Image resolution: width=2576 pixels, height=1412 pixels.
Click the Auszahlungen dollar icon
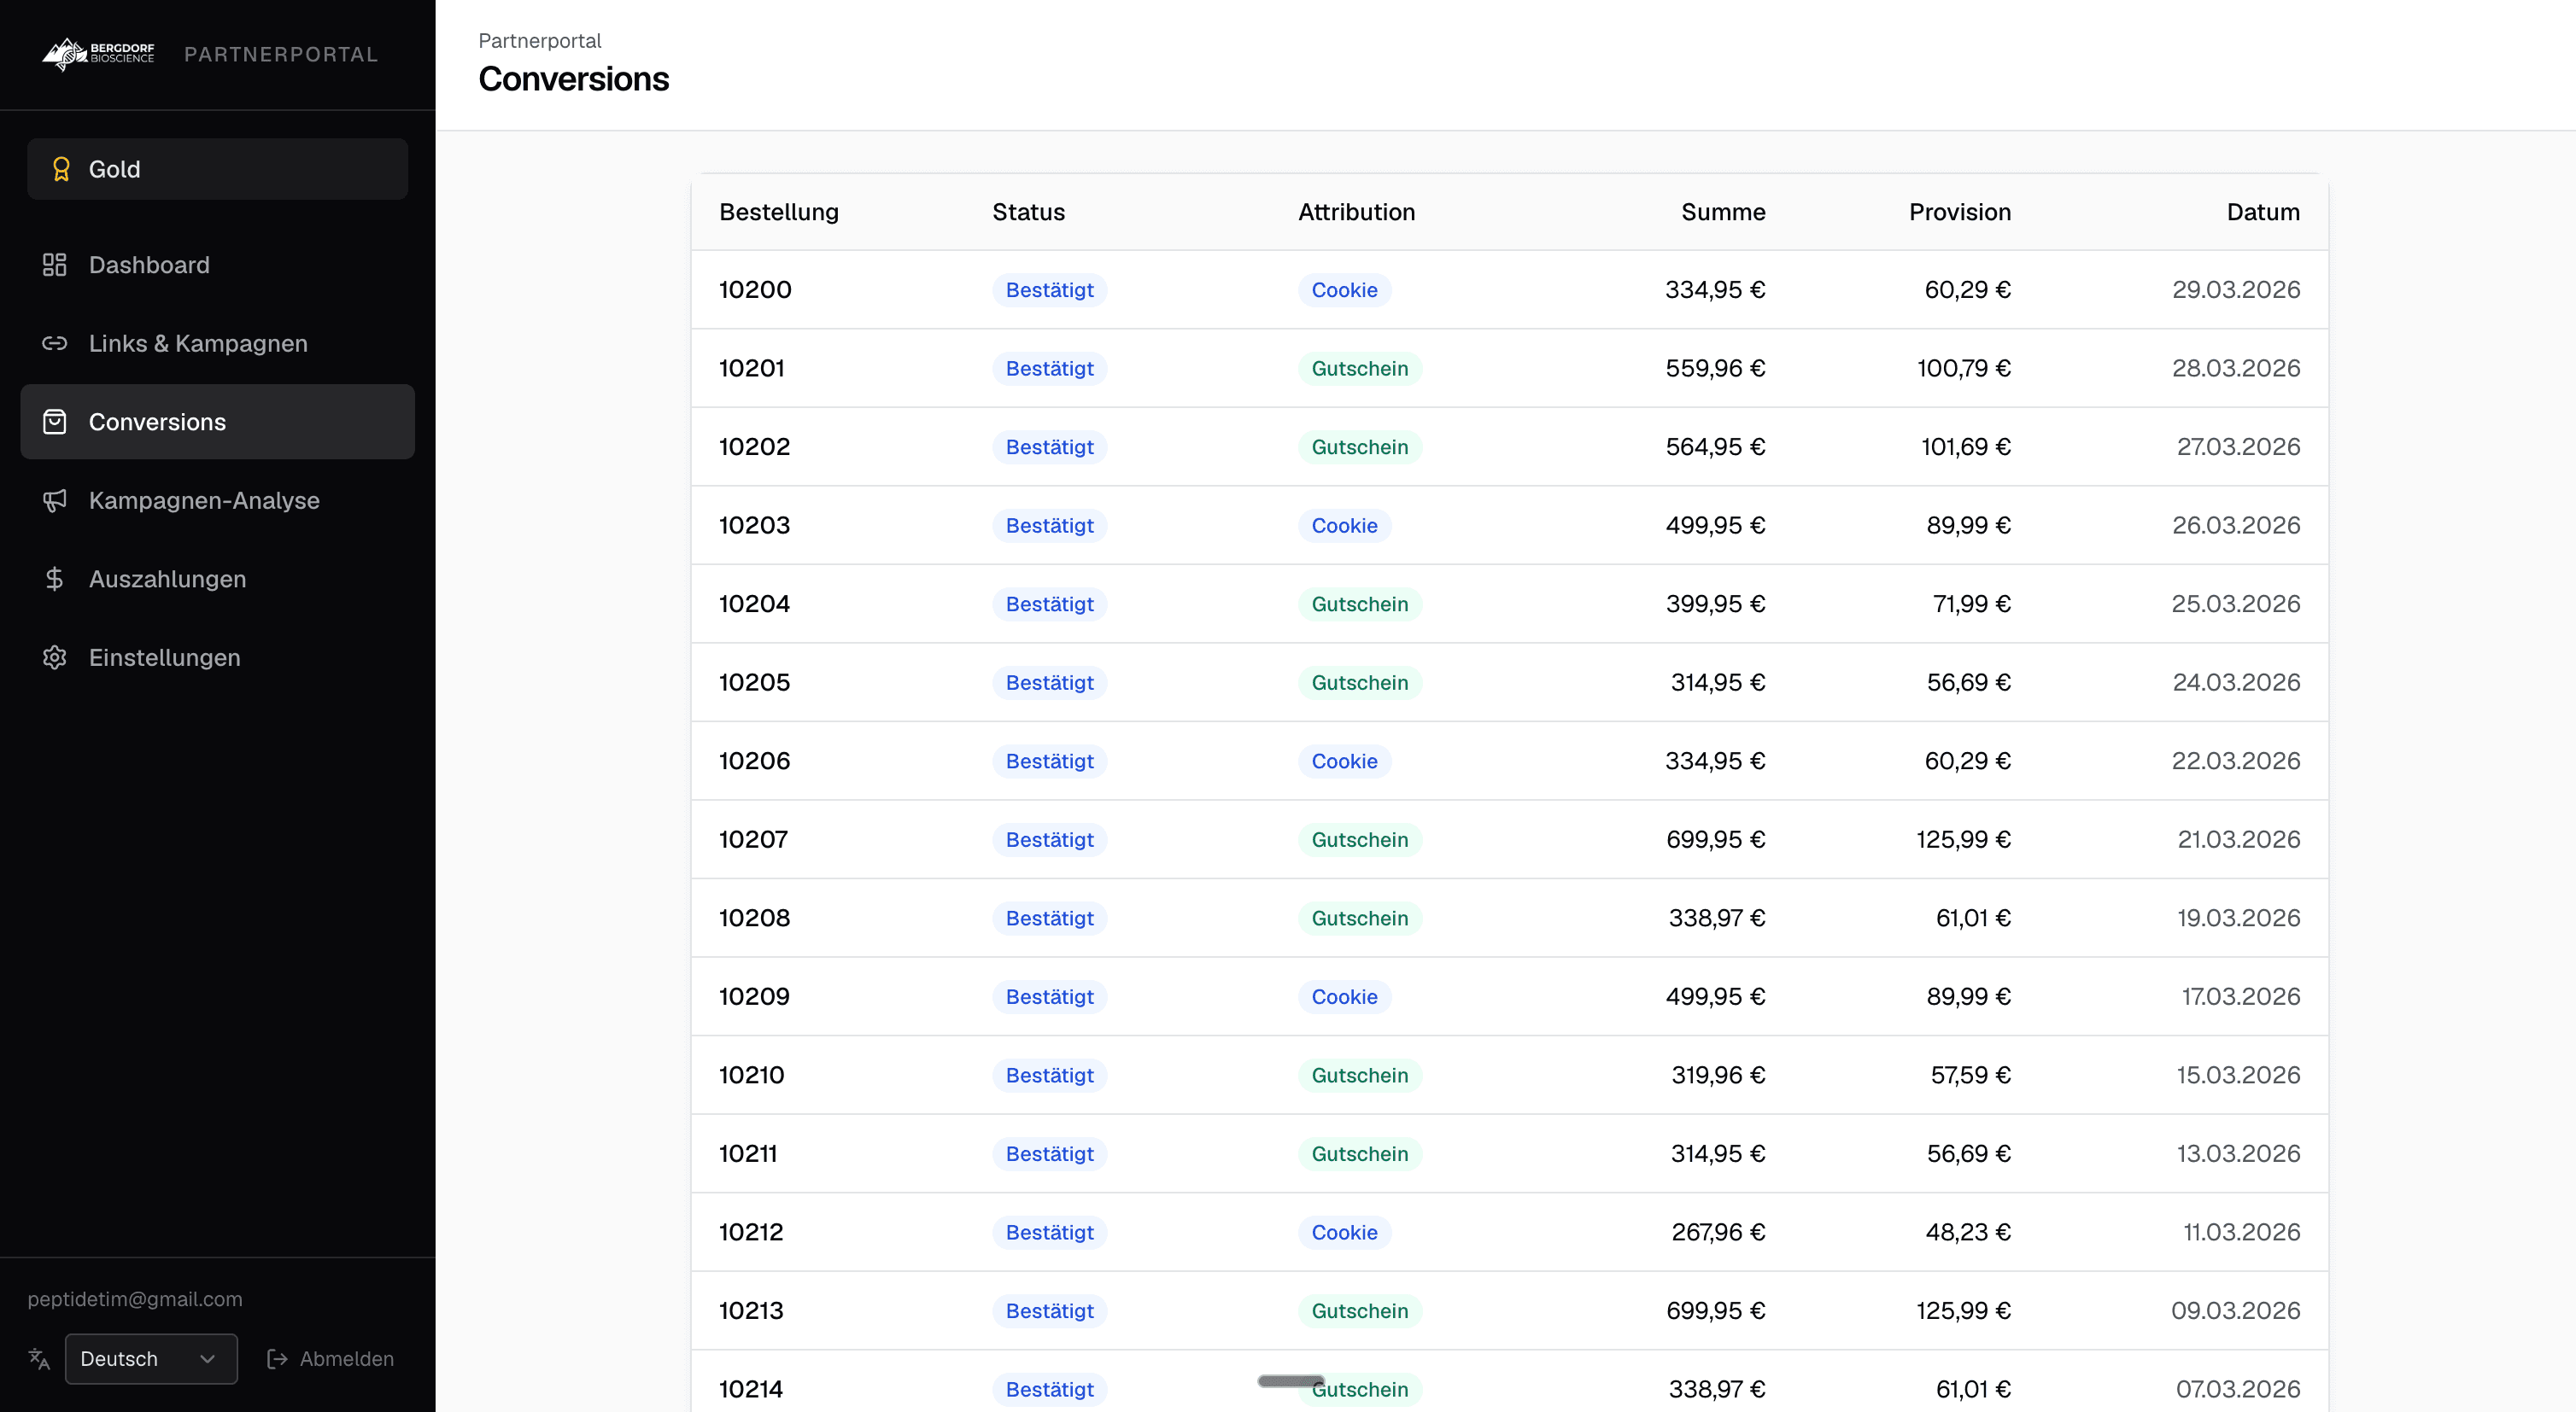click(54, 579)
